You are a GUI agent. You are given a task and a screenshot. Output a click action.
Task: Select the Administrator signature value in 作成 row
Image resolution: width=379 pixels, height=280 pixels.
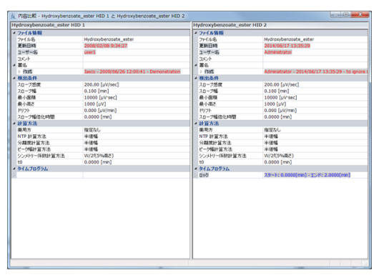click(315, 71)
